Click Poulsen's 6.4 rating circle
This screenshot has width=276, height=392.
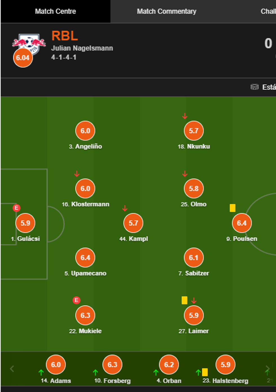coord(242,223)
